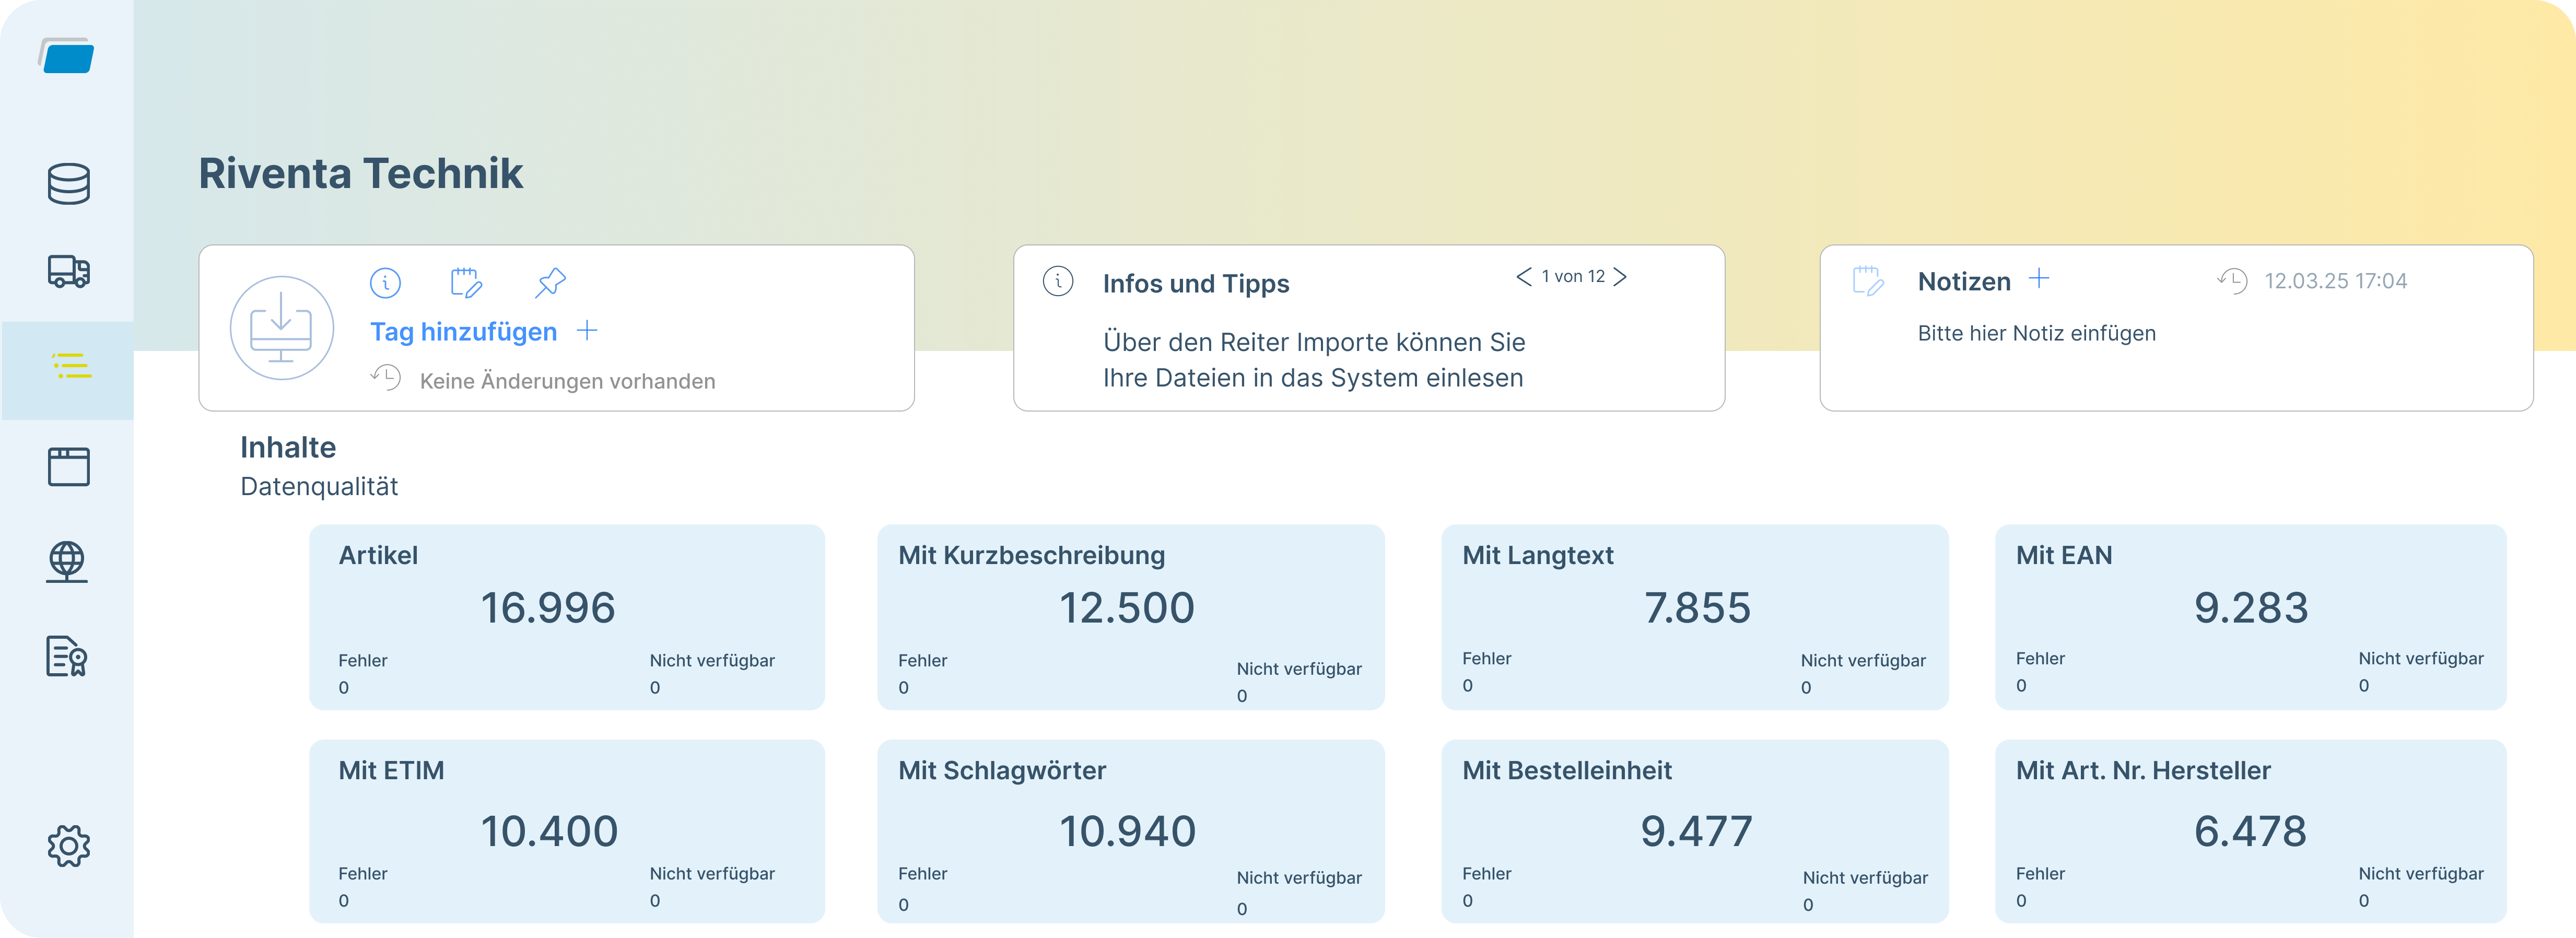Add a note with Notizen plus icon
This screenshot has height=938, width=2576.
tap(2039, 279)
